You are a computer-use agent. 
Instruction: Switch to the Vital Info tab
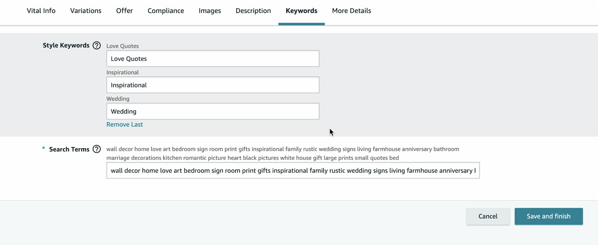tap(41, 11)
